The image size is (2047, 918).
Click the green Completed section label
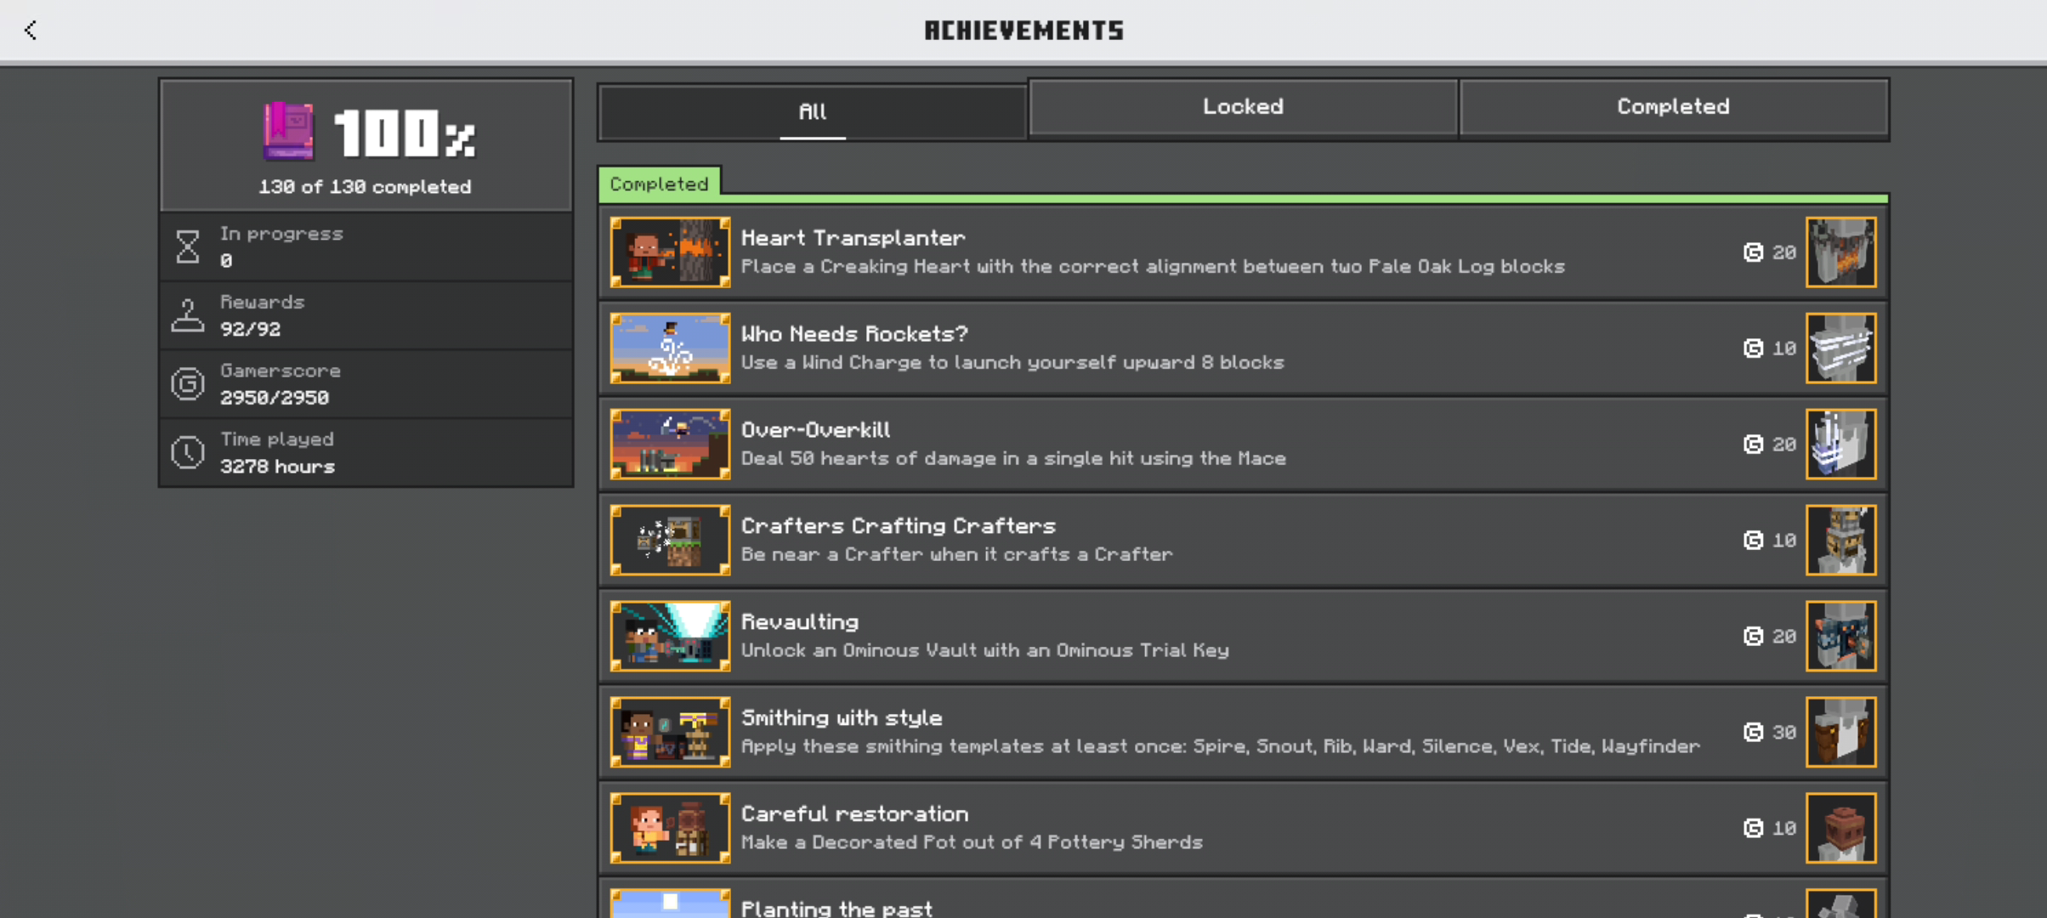coord(659,184)
